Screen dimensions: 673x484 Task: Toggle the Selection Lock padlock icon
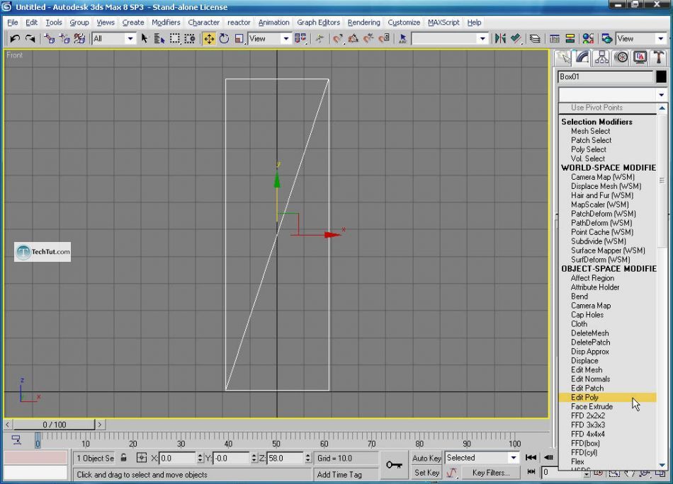[x=123, y=458]
